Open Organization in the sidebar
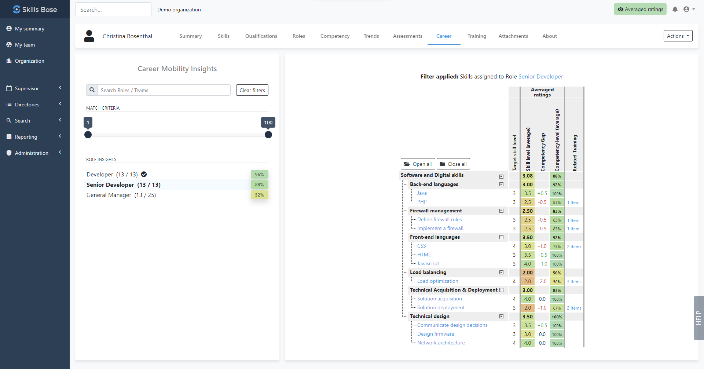This screenshot has width=704, height=369. click(x=29, y=61)
